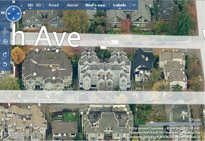Select the Aerial map style
This screenshot has width=205, height=141.
pyautogui.click(x=72, y=5)
